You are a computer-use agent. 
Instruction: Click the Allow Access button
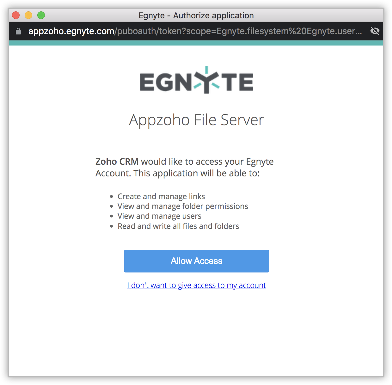[196, 261]
